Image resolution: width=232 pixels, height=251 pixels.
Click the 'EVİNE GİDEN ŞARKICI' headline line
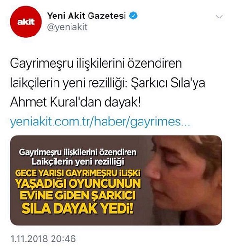[x=78, y=196]
